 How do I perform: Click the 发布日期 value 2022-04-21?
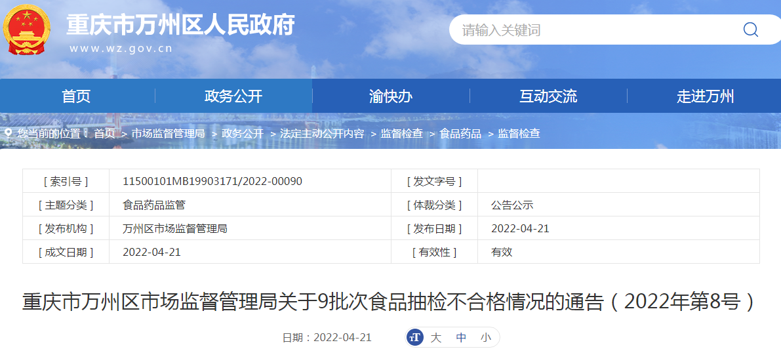[520, 229]
